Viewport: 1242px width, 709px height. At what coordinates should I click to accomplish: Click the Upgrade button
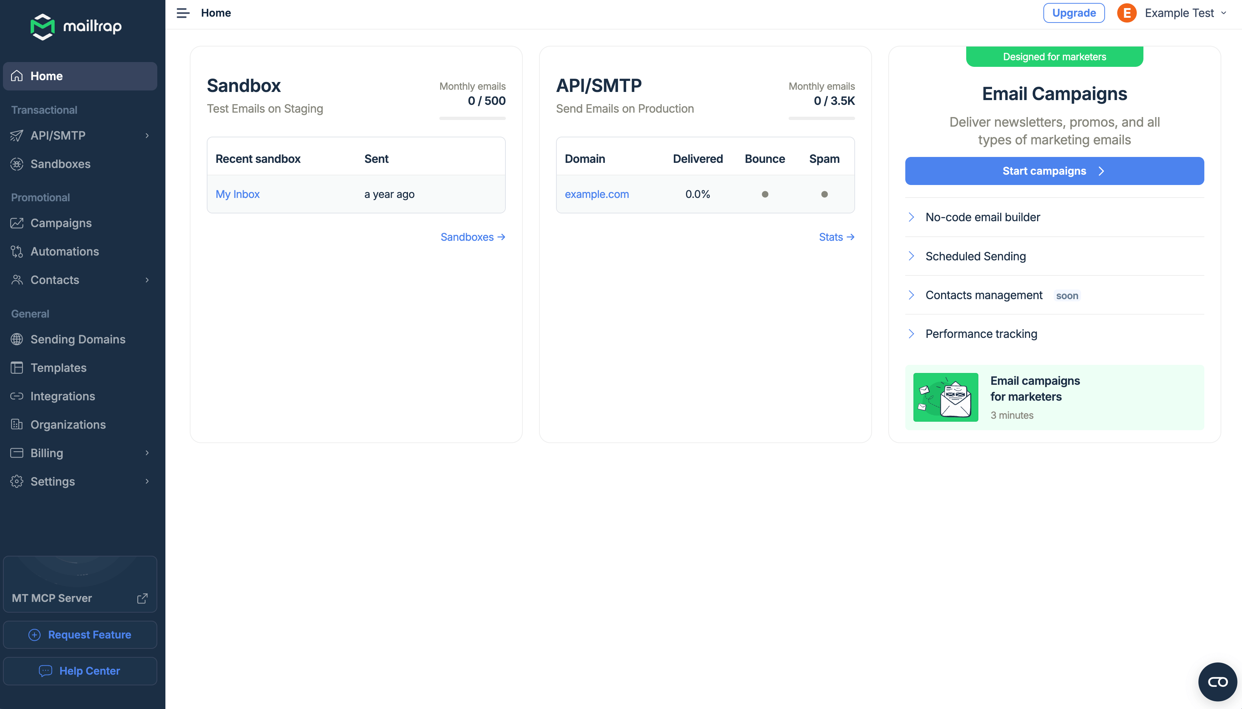(x=1074, y=13)
